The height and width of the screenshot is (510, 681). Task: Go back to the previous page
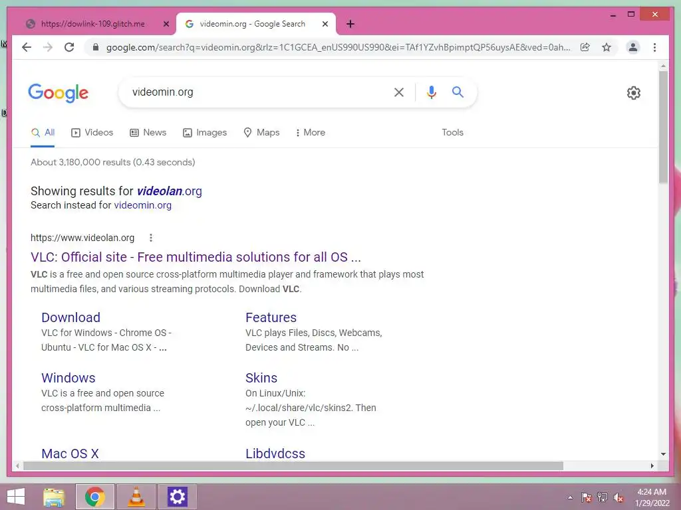coord(27,47)
